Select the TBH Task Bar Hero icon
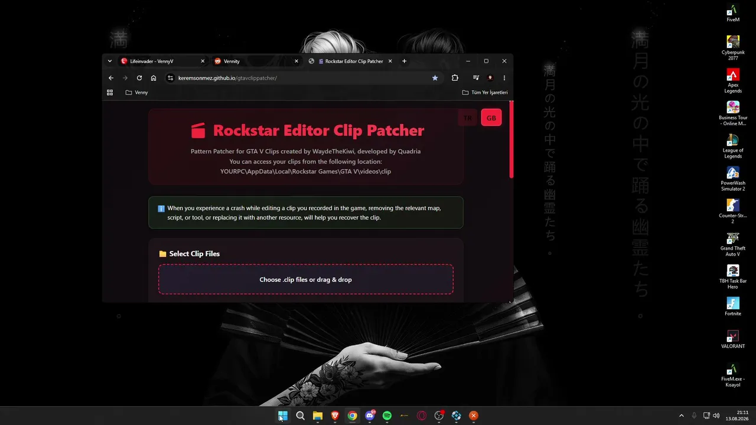 point(733,277)
